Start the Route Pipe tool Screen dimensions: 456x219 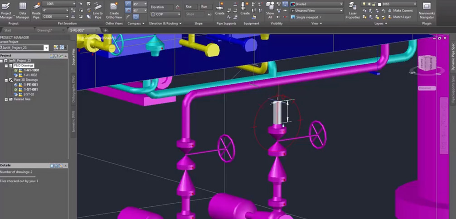36,10
